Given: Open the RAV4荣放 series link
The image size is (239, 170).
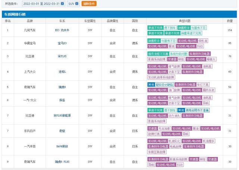Looking at the screenshot, I should click(62, 147).
